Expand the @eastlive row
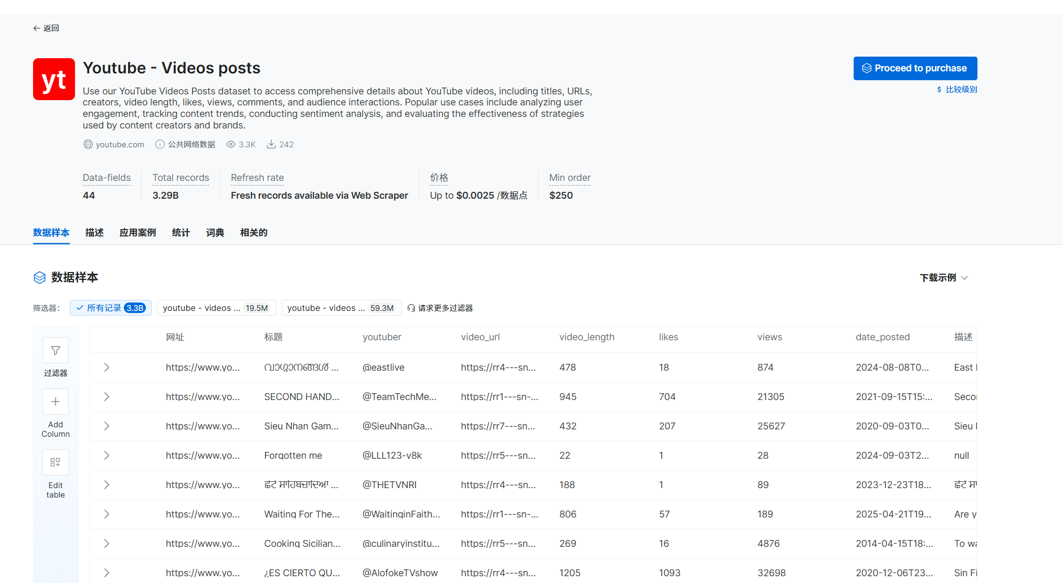Screen dimensions: 1063x583 (107, 368)
